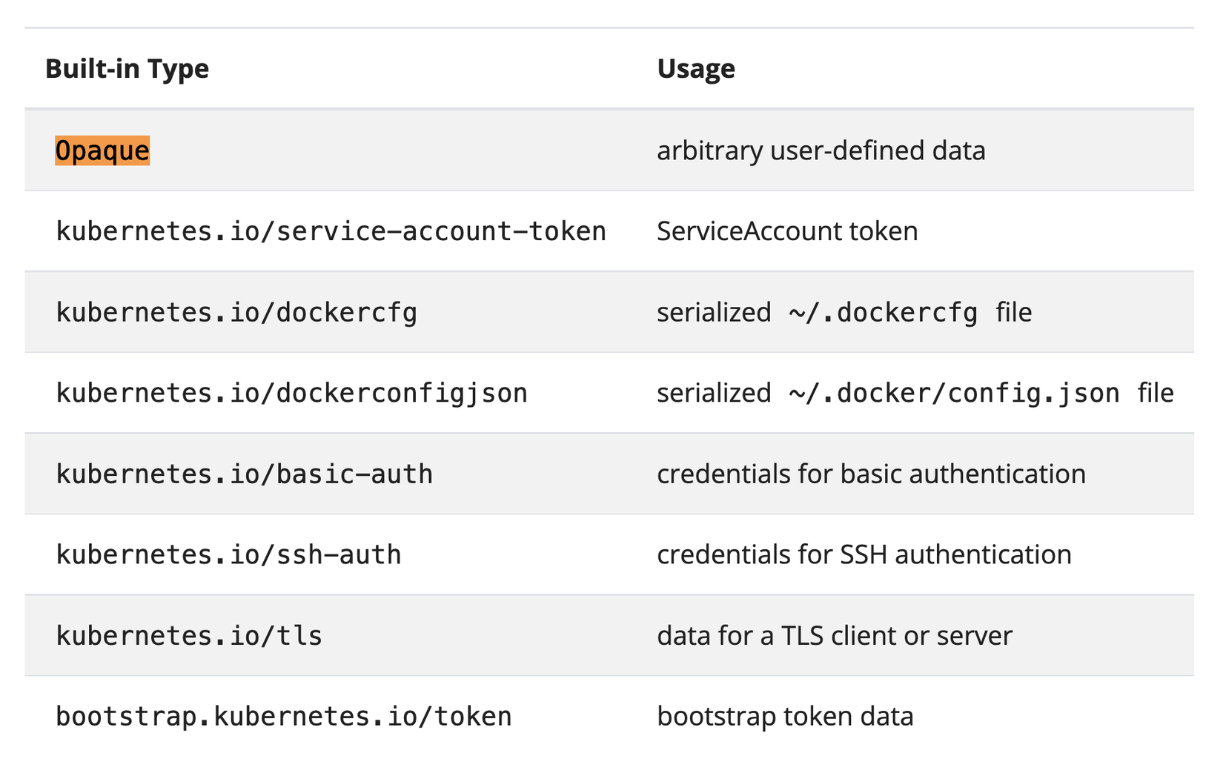Select the kubernetes.io/dockerconfigjson type cell
This screenshot has width=1223, height=779.
click(x=291, y=393)
